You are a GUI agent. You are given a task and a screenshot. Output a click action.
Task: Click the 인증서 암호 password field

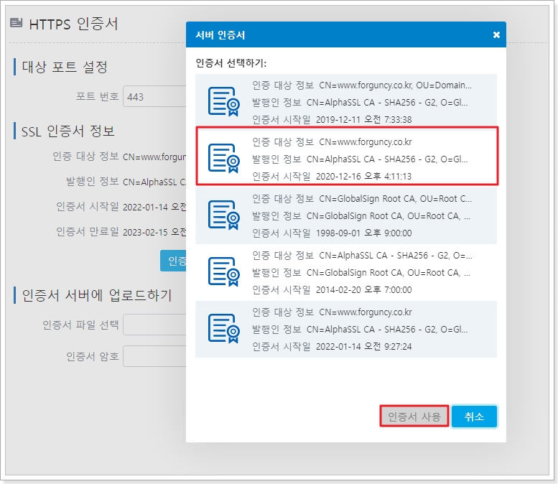(154, 356)
